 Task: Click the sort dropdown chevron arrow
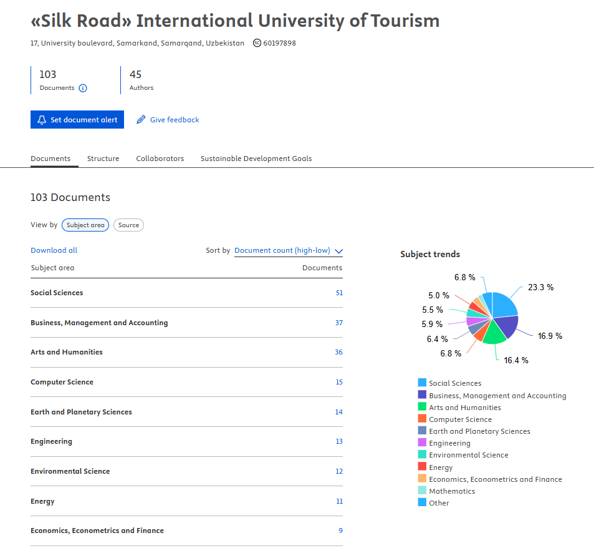(338, 252)
